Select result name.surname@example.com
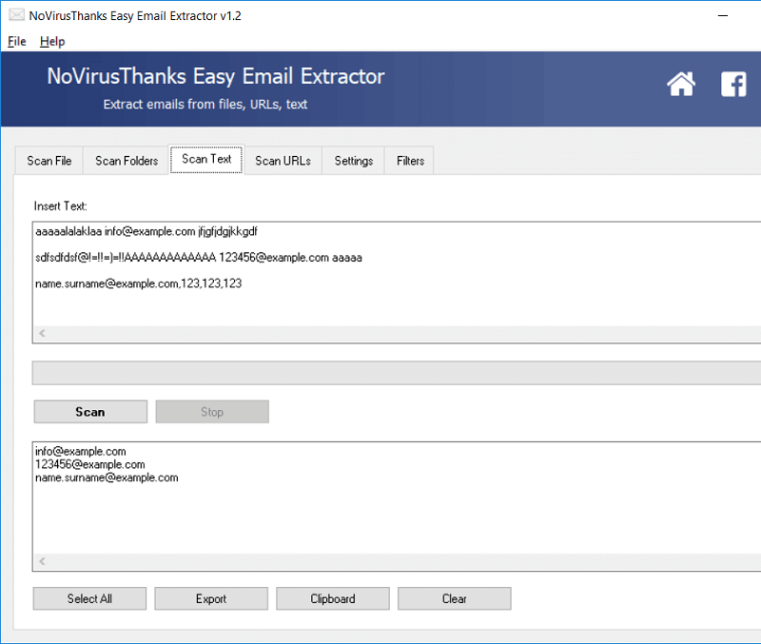 [x=107, y=478]
